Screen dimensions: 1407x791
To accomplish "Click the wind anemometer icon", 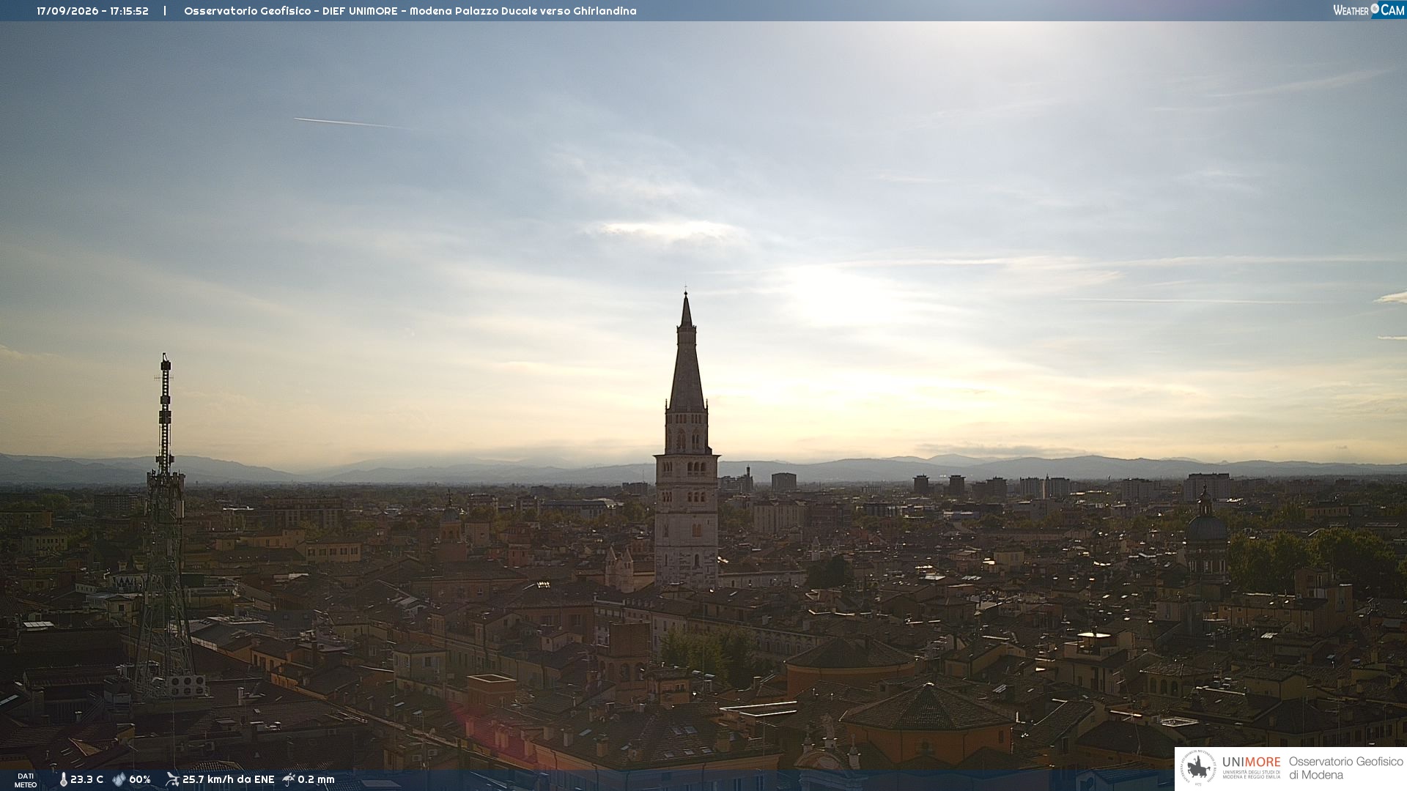I will tap(172, 779).
